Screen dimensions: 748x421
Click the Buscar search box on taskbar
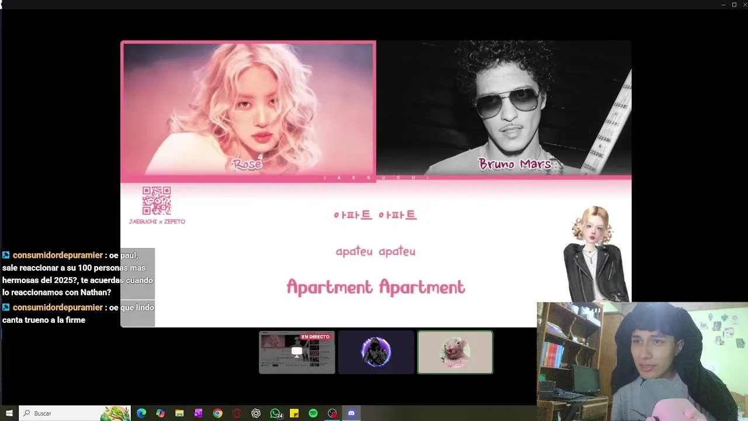pyautogui.click(x=75, y=413)
